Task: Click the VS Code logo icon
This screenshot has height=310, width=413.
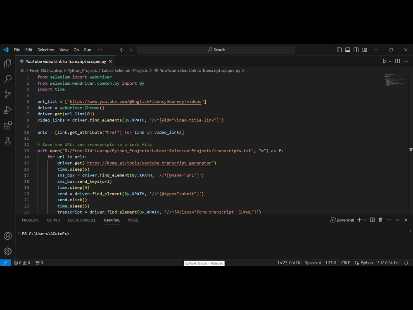Action: (6, 50)
